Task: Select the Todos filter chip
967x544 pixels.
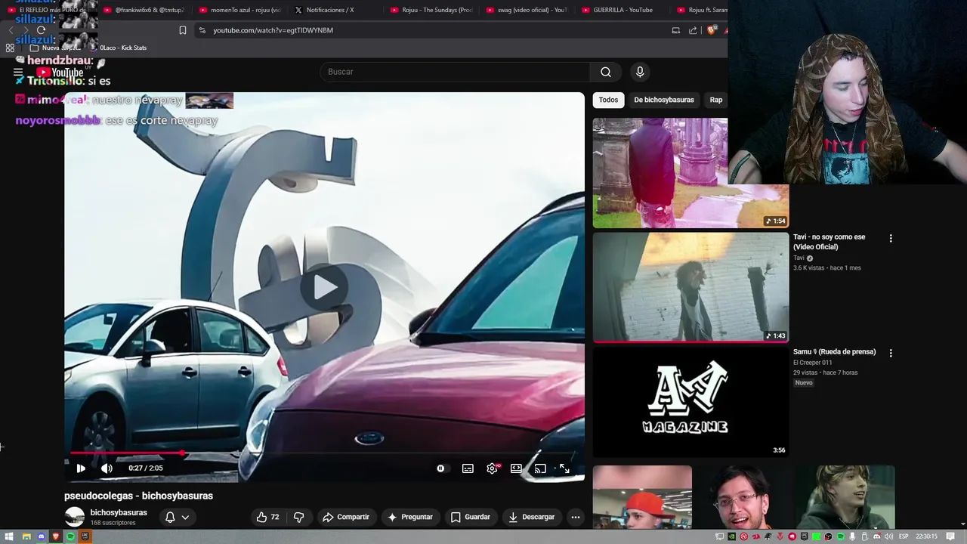Action: (x=608, y=100)
